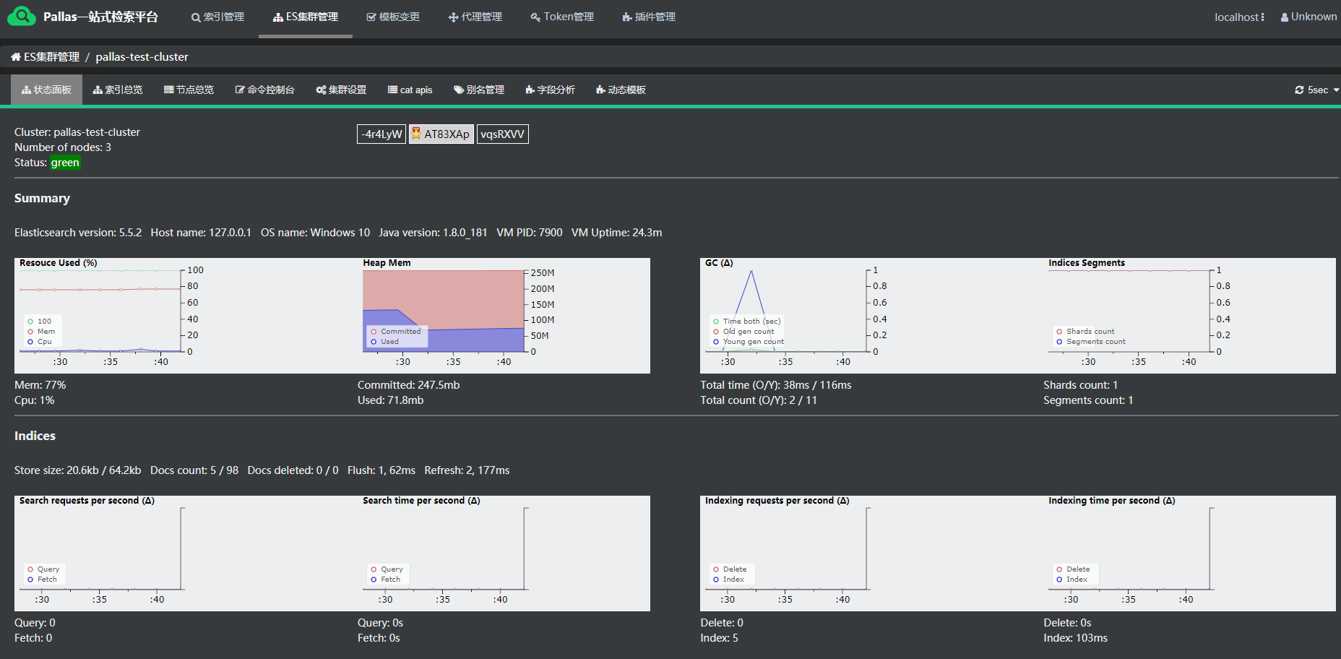This screenshot has width=1341, height=659.
Task: Open the cat apis tab
Action: pyautogui.click(x=410, y=90)
